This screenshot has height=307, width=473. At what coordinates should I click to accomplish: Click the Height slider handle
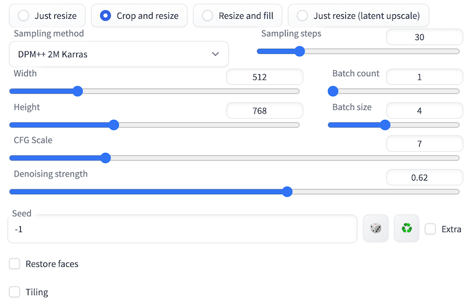(114, 125)
